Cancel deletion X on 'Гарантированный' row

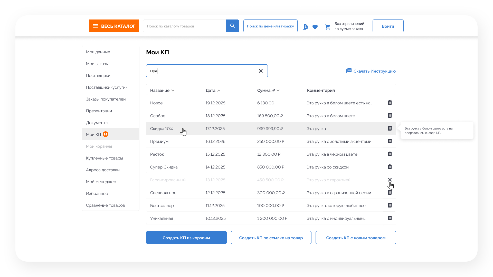390,180
